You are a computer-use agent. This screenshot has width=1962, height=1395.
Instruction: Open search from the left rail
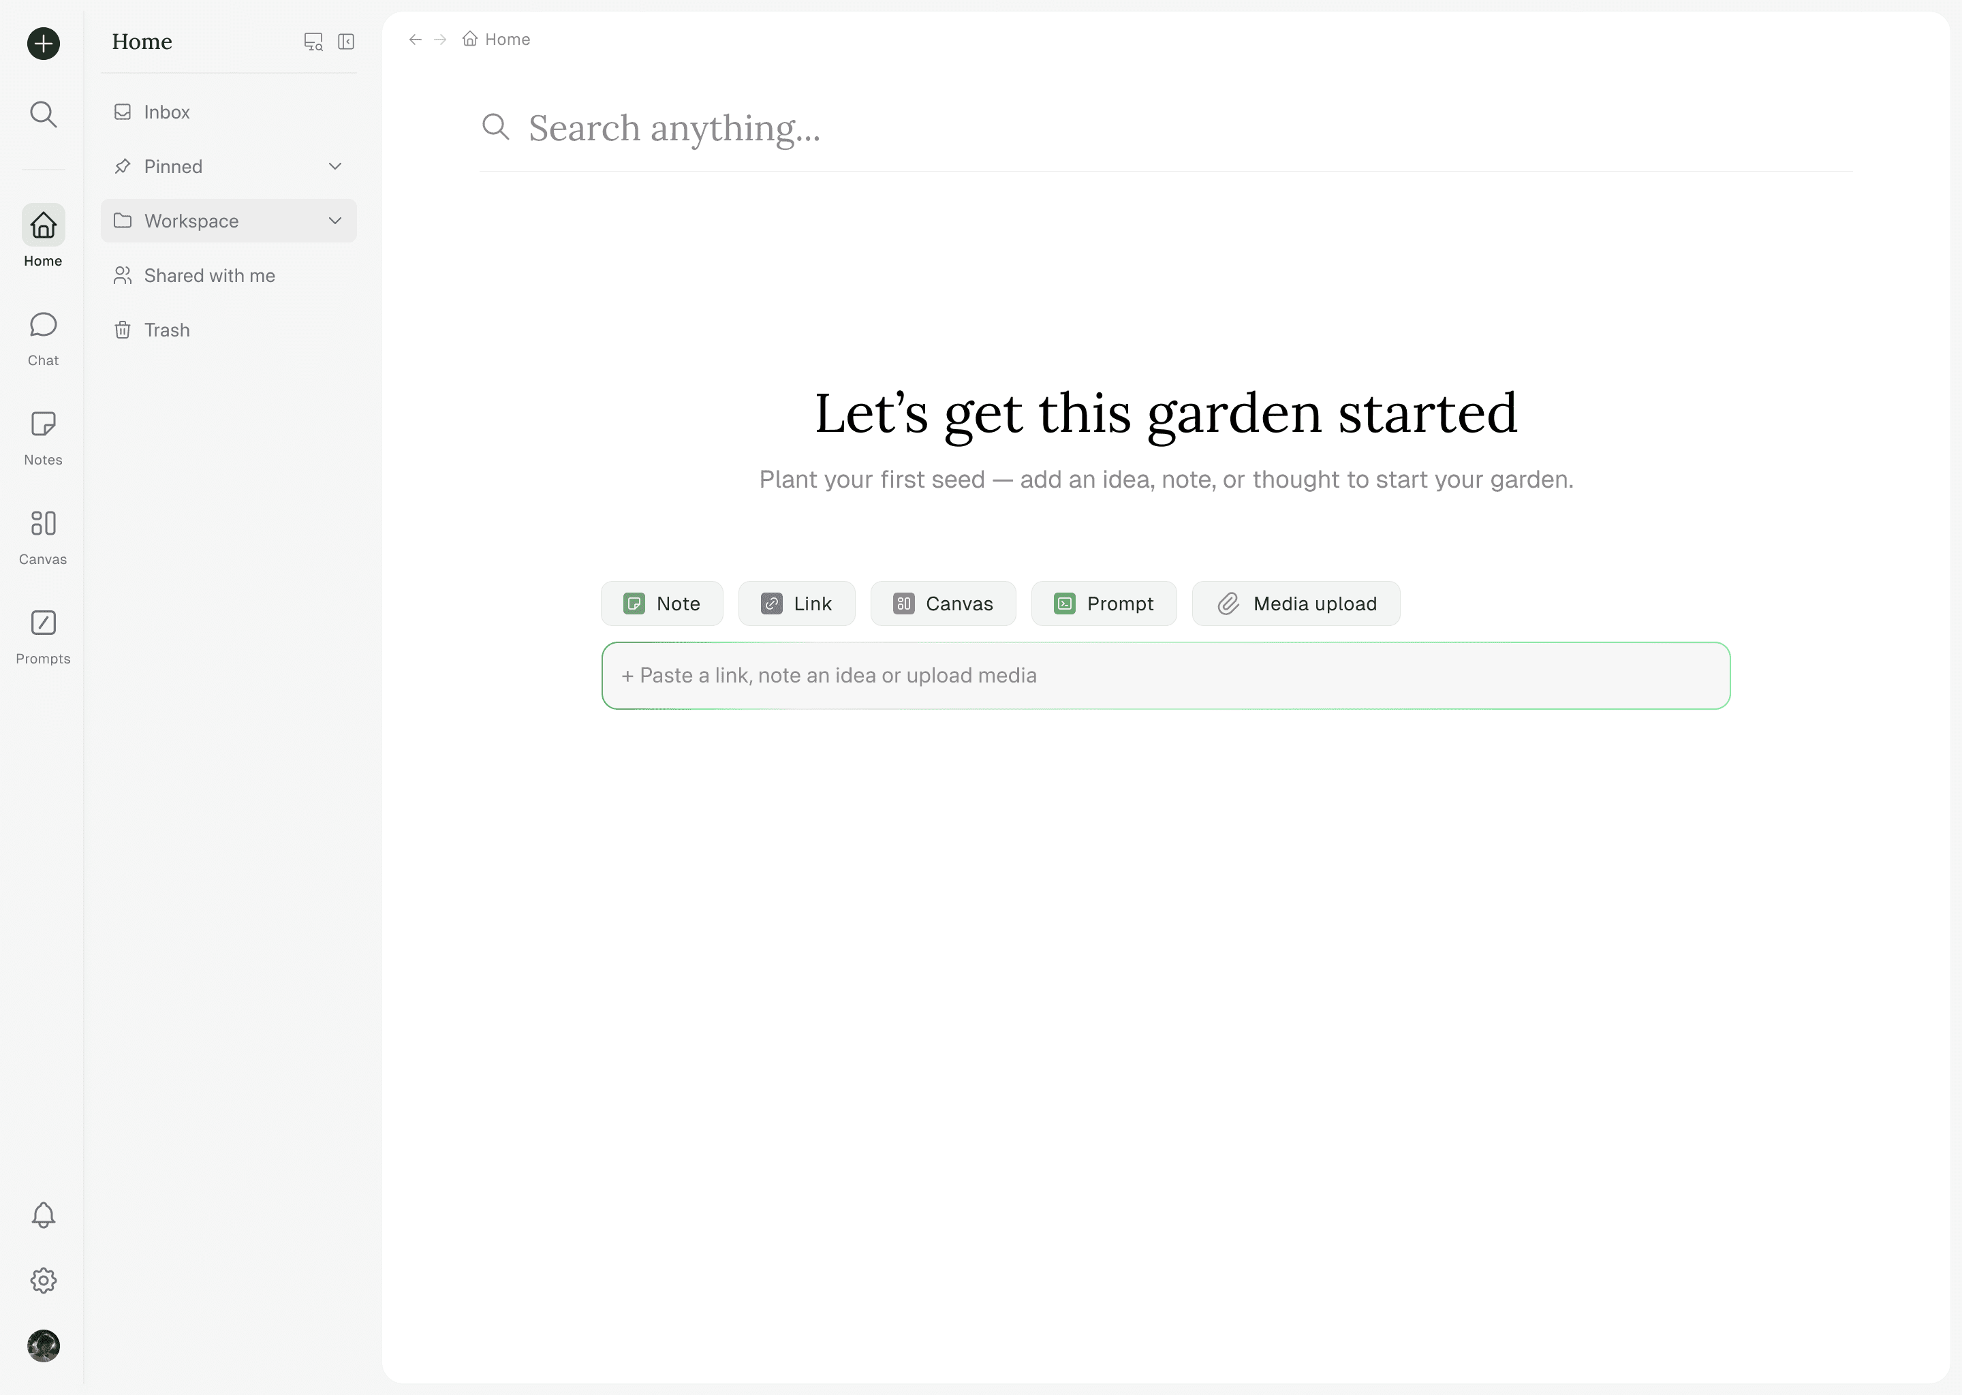[x=43, y=114]
